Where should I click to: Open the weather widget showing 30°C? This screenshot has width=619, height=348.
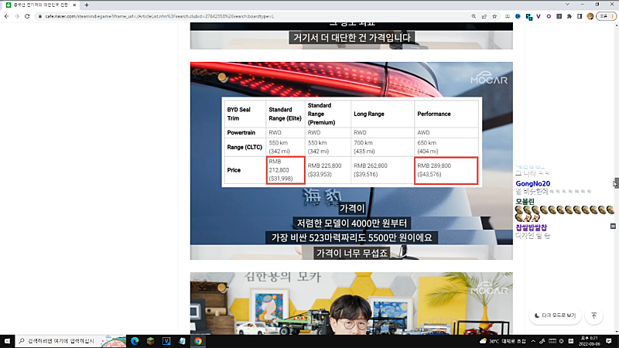tap(502, 341)
